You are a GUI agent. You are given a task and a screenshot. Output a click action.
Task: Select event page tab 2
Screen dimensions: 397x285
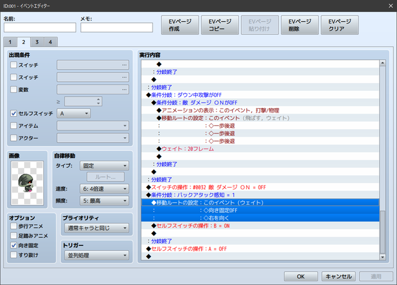coord(24,42)
